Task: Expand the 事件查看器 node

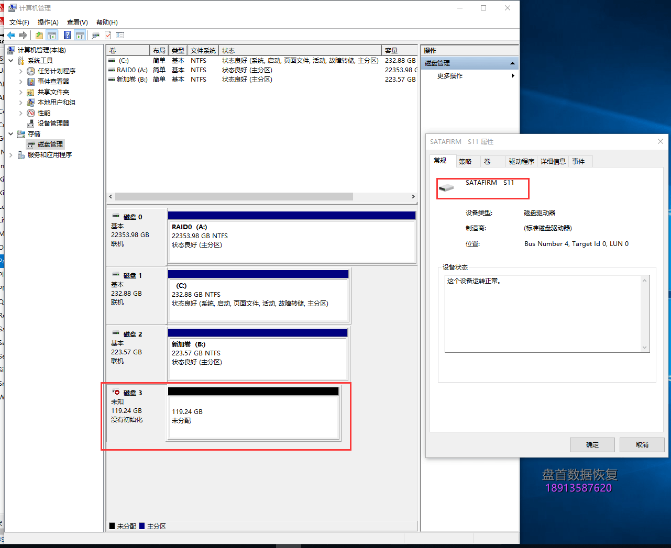Action: pyautogui.click(x=21, y=81)
